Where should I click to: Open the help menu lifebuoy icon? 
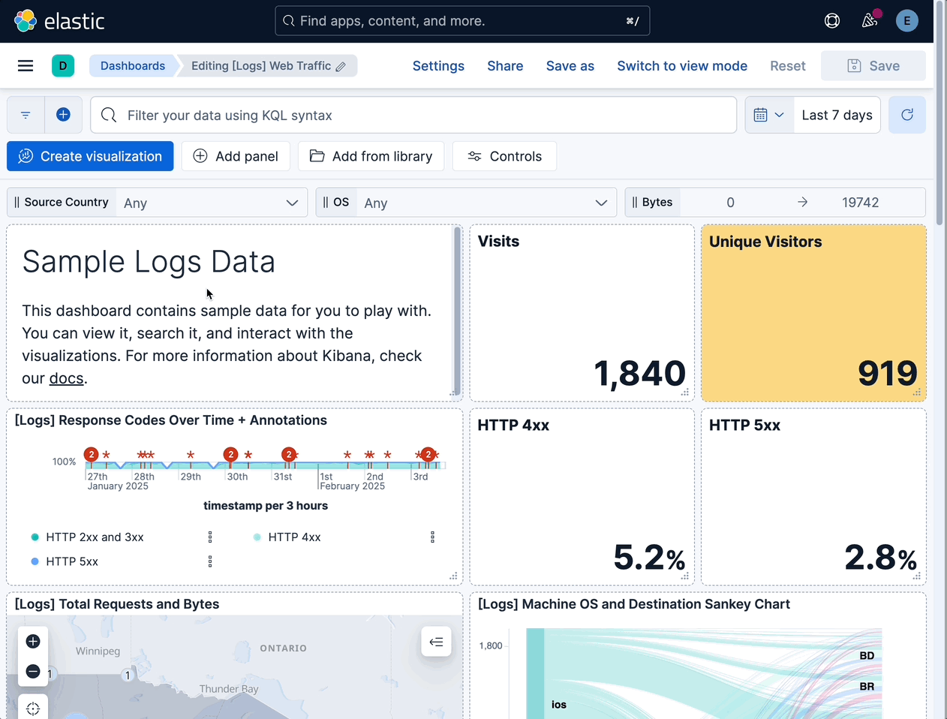tap(832, 21)
